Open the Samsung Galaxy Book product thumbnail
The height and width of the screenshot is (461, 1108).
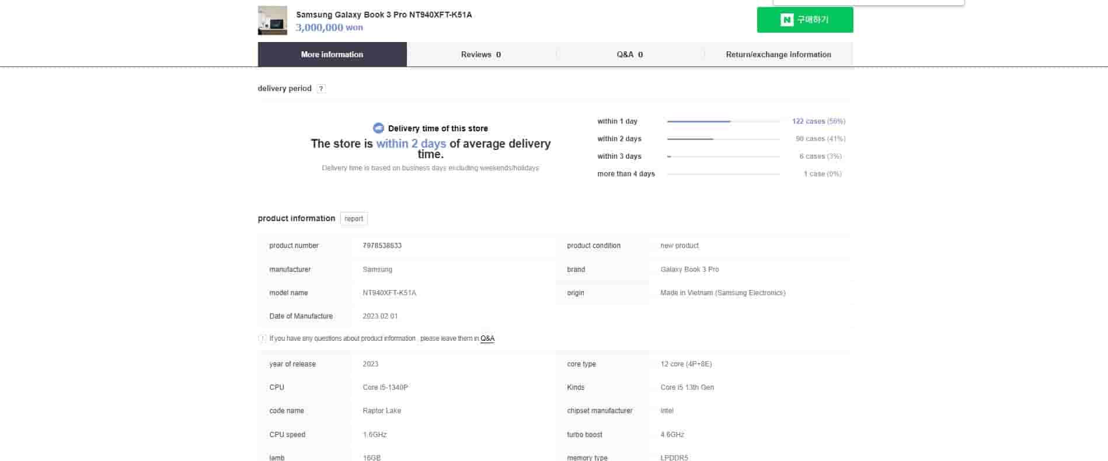coord(273,20)
